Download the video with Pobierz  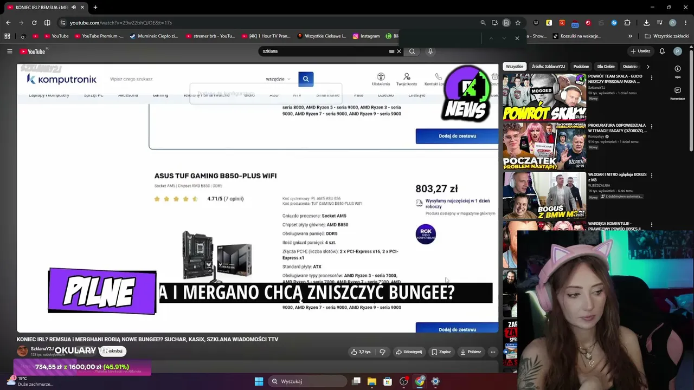click(471, 352)
